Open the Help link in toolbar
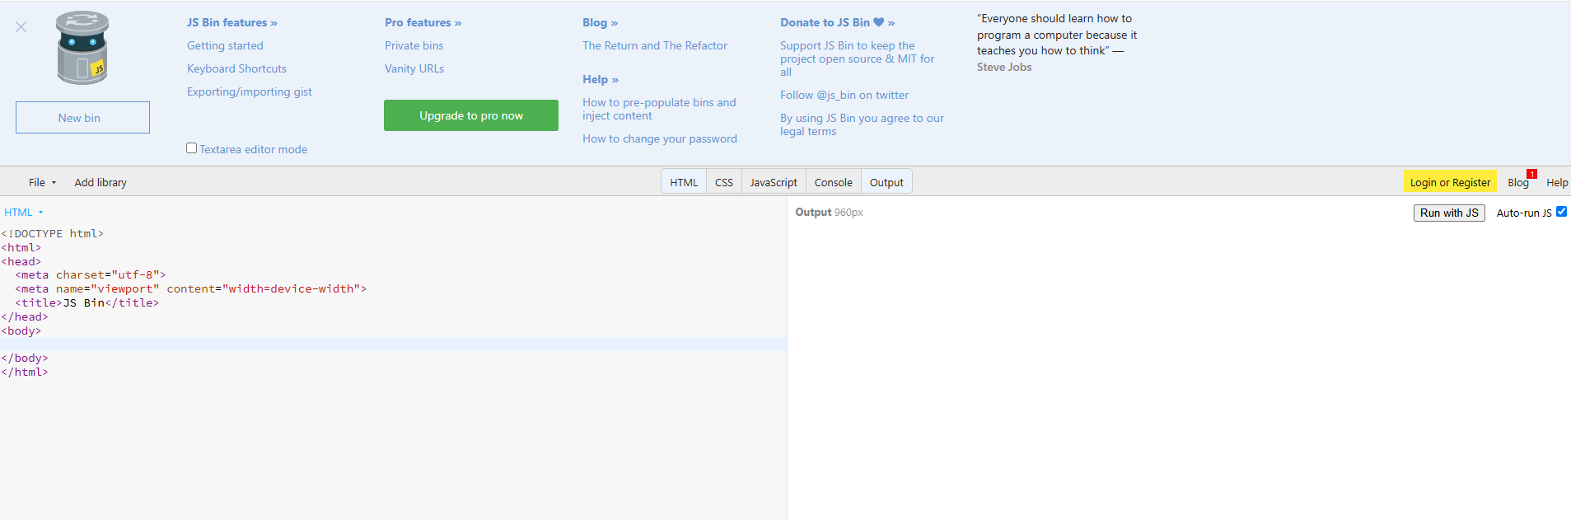 [1557, 182]
